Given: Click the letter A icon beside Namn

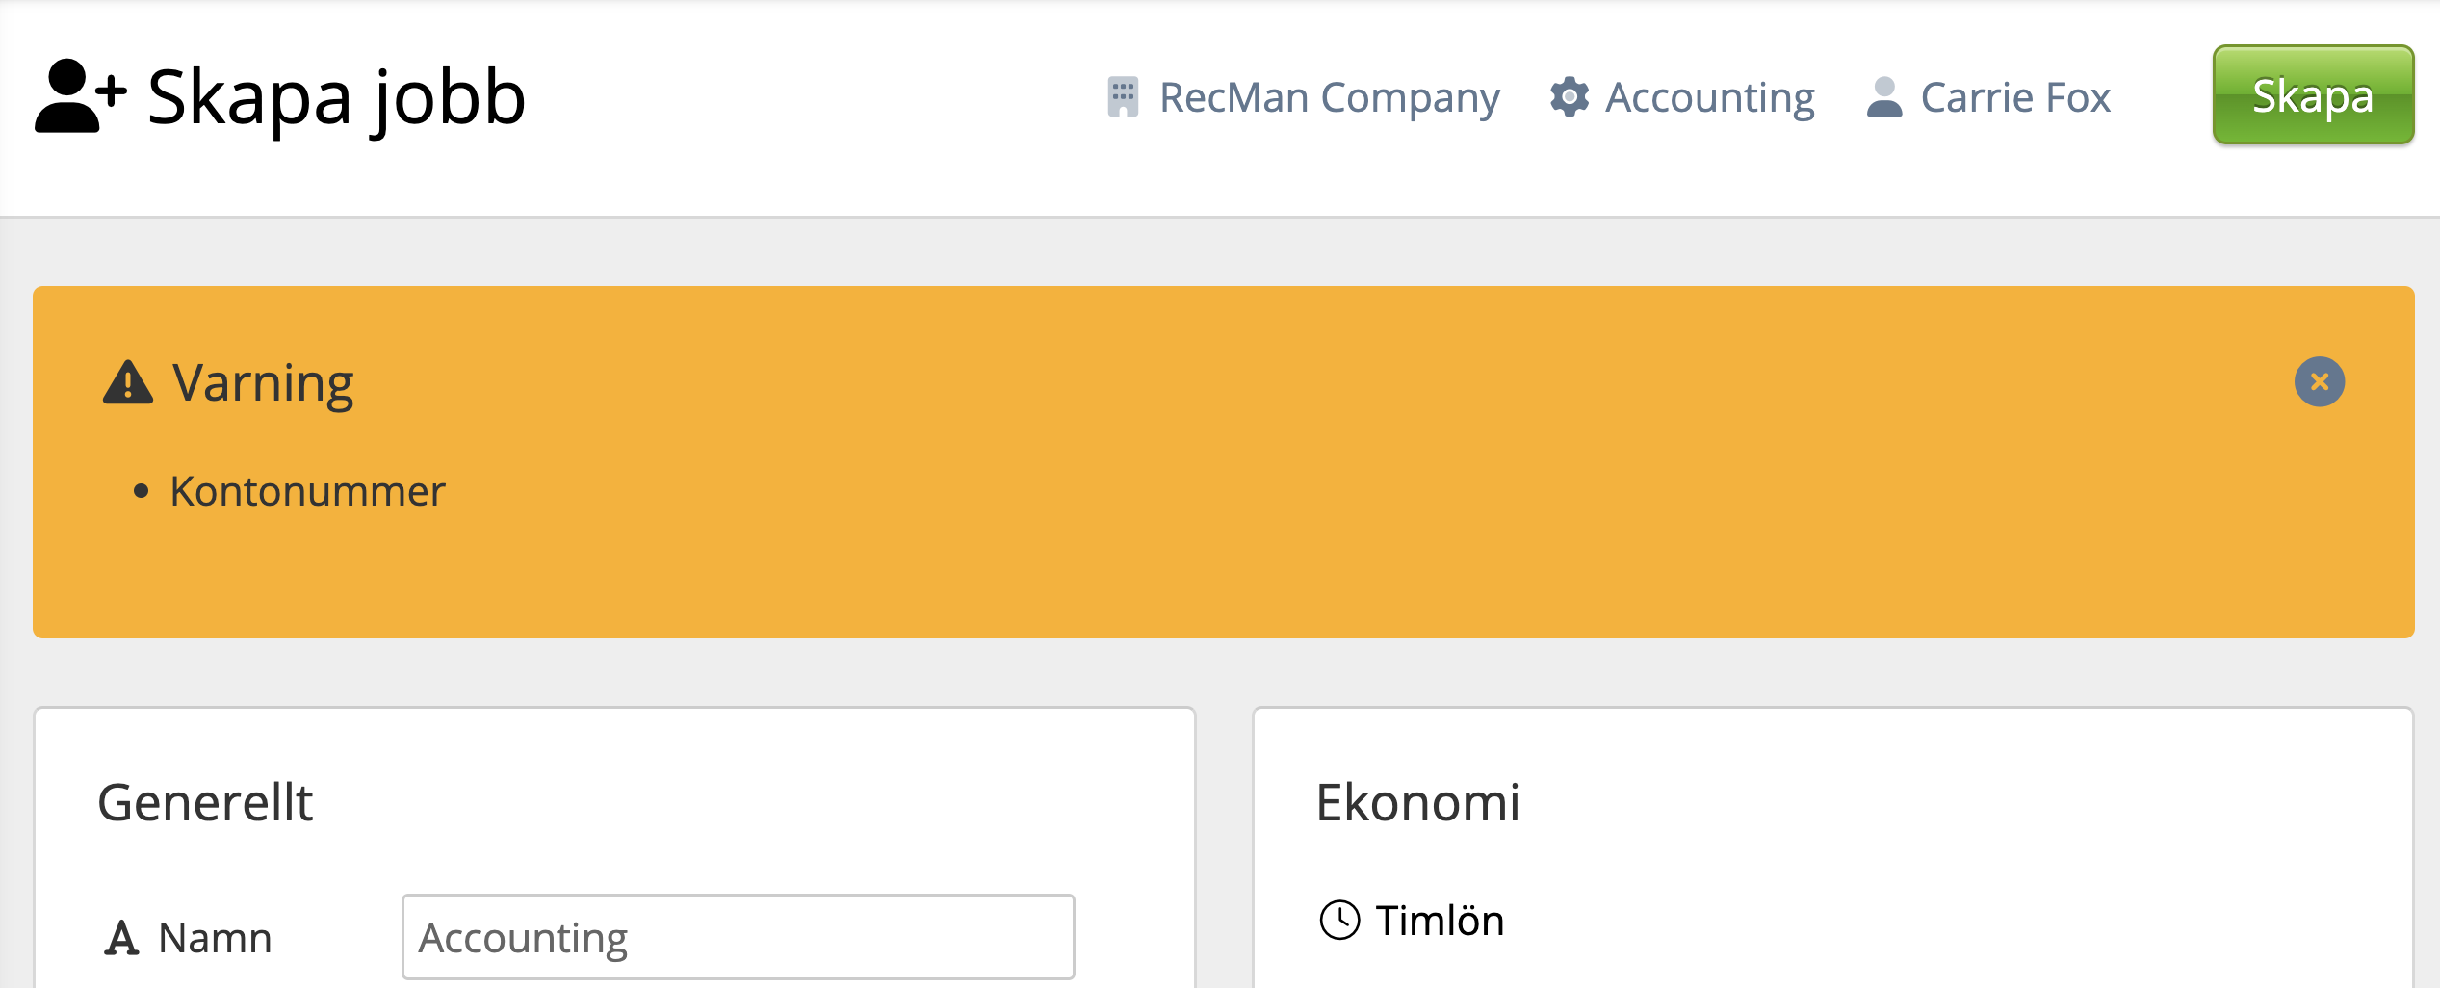Looking at the screenshot, I should coord(122,938).
